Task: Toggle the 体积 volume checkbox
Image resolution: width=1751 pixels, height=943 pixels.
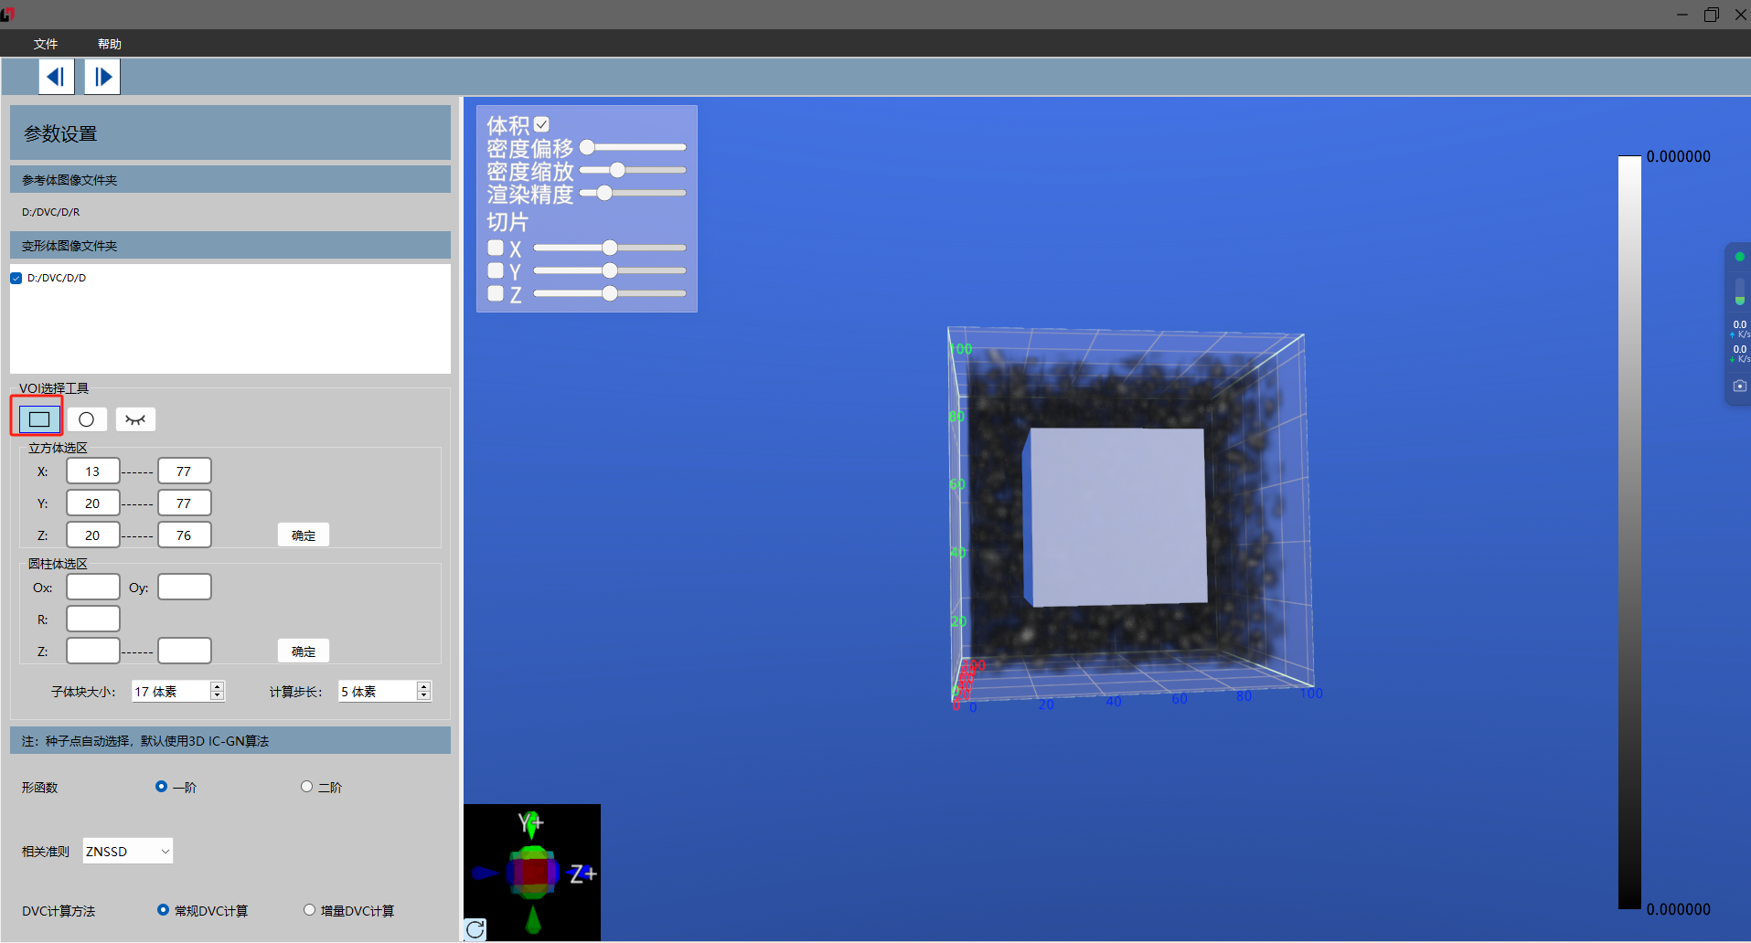Action: 542,124
